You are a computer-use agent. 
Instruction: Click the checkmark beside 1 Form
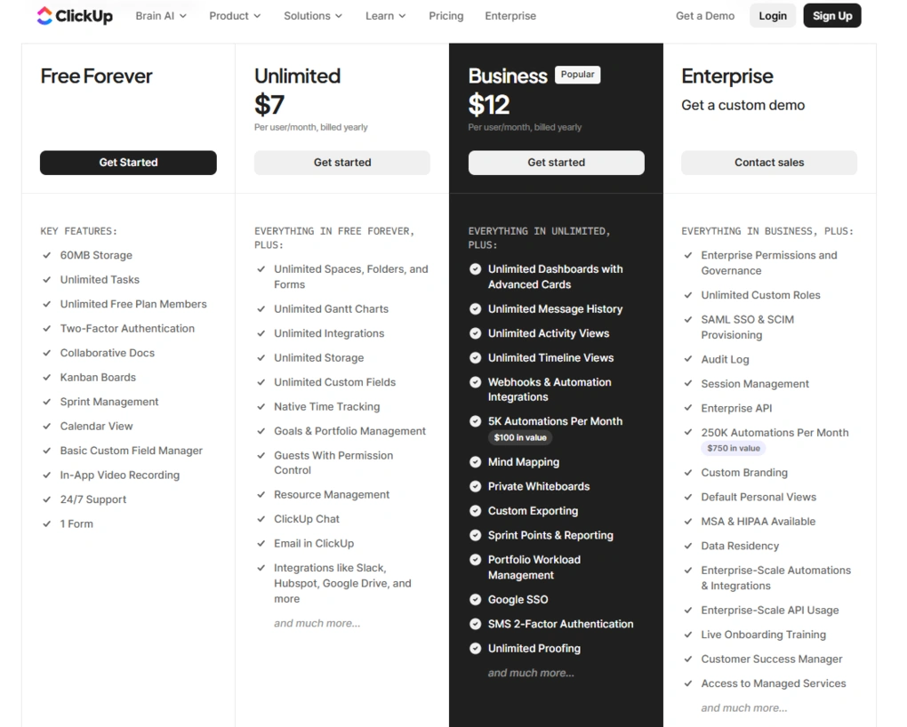[47, 524]
